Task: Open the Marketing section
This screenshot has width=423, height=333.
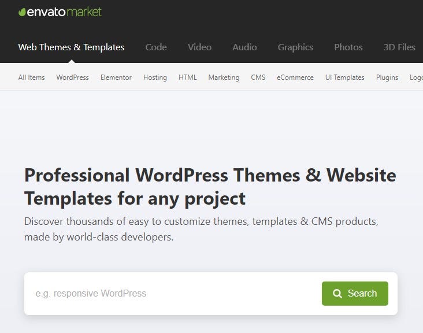Action: pyautogui.click(x=224, y=77)
